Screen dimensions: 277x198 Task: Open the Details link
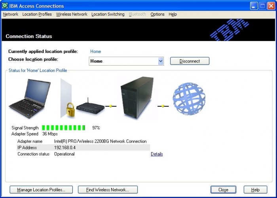click(x=157, y=154)
